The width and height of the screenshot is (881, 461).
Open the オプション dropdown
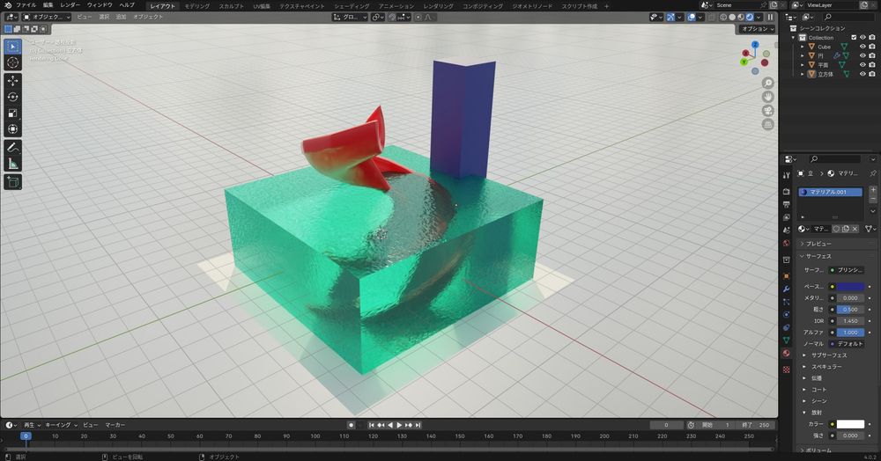pos(757,29)
